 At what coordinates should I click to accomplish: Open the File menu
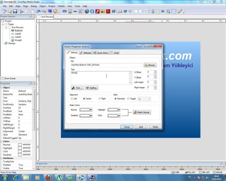(5, 6)
